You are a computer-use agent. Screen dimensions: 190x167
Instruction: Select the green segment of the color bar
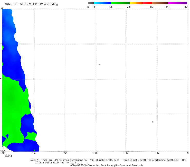point(120,3)
